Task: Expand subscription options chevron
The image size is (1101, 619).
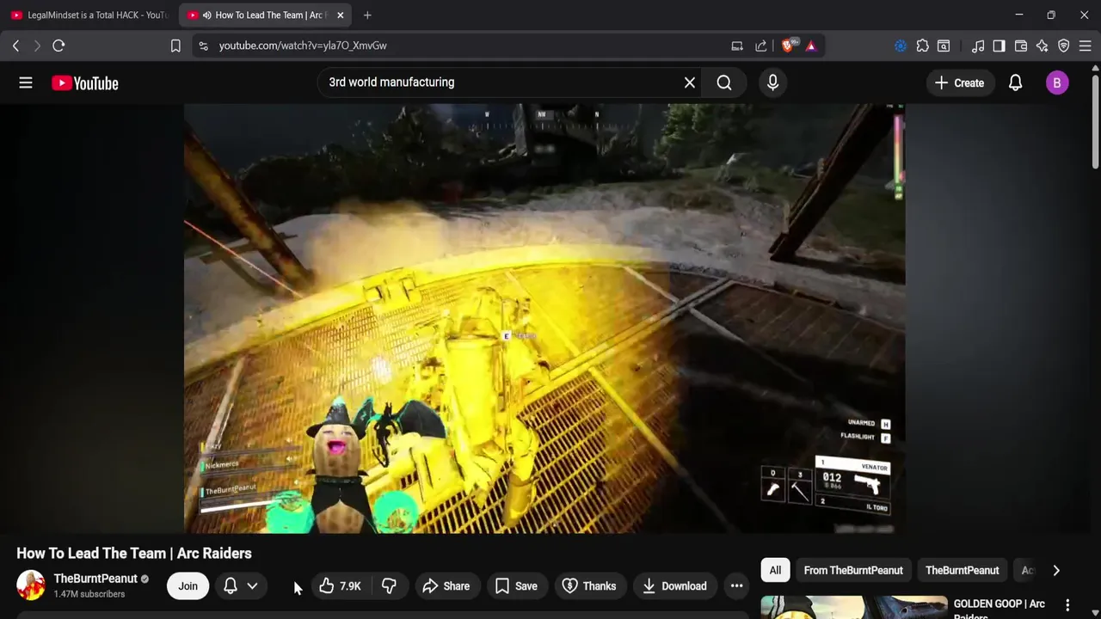Action: pos(252,585)
